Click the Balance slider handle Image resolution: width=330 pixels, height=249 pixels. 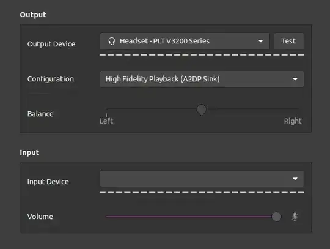coord(202,110)
